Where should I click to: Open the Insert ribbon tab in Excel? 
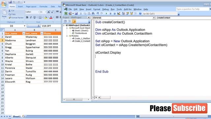point(20,7)
